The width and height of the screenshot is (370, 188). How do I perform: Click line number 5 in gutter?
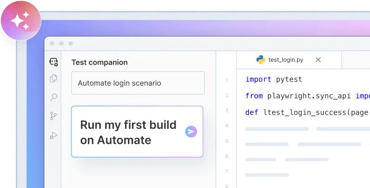[x=227, y=141]
